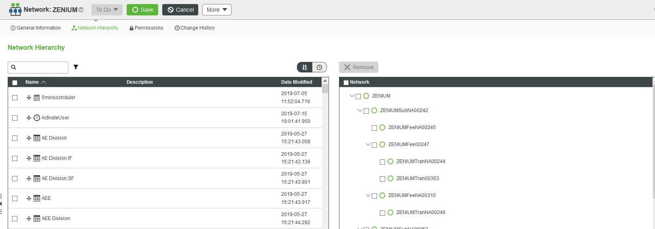This screenshot has height=229, width=655.
Task: Click table icon of AE Division.SF row
Action: pyautogui.click(x=37, y=178)
